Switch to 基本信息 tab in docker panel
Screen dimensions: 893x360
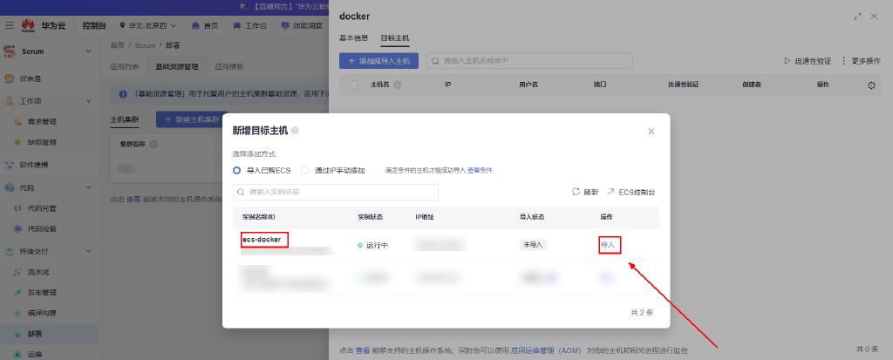(x=354, y=38)
